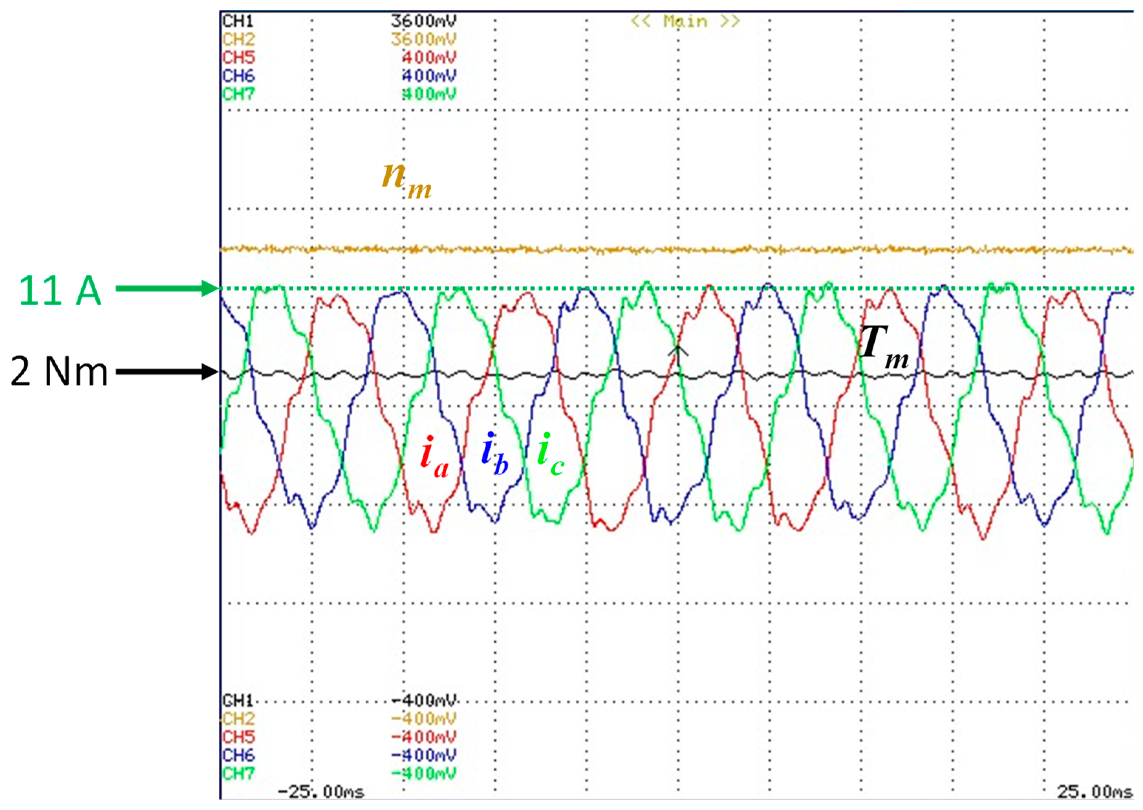
Task: Click the 11 A green annotation text
Action: (x=60, y=290)
